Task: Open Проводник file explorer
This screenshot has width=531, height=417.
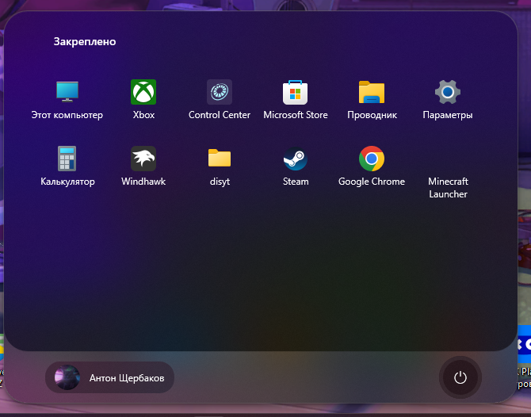Action: (372, 100)
